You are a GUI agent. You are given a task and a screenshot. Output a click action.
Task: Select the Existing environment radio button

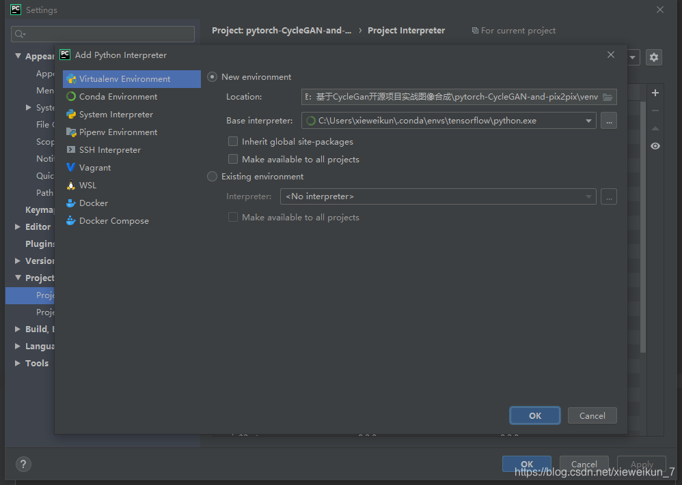(x=212, y=177)
